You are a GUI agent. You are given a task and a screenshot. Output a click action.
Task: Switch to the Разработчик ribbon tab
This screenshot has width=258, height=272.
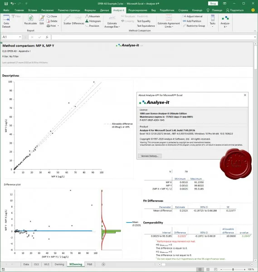tap(167, 10)
